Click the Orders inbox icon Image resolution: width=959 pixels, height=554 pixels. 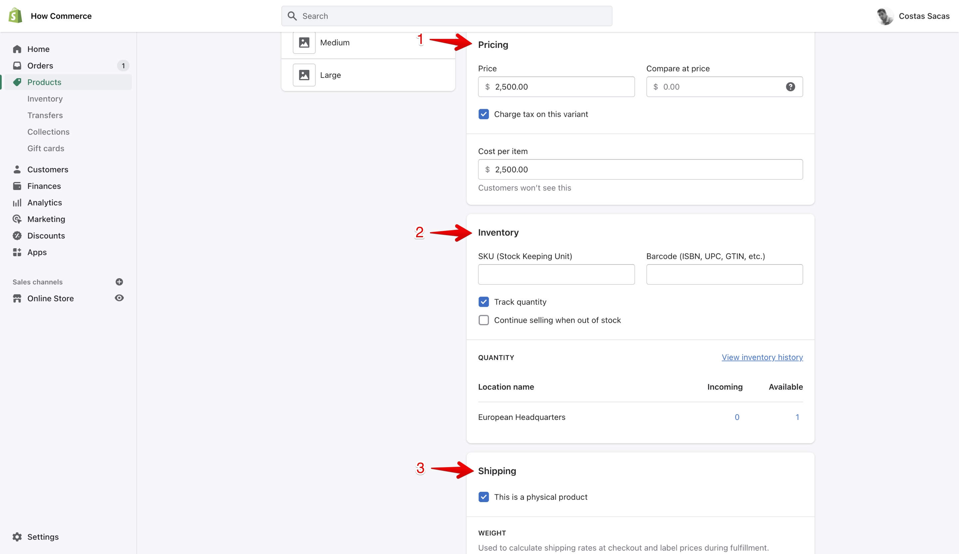coord(17,66)
